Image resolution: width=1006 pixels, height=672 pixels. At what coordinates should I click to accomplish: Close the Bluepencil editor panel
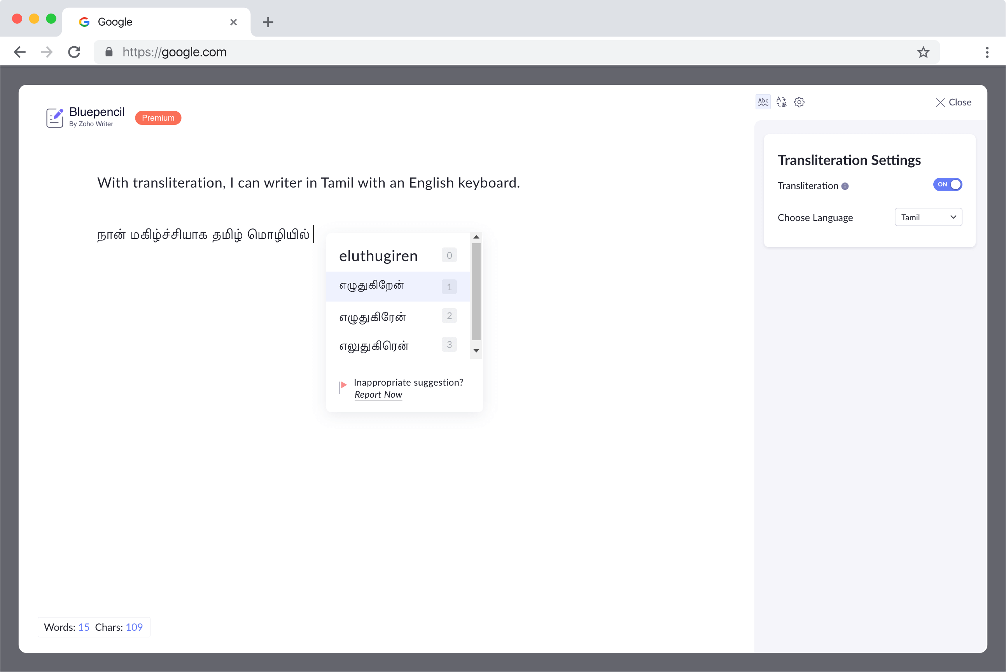coord(954,102)
